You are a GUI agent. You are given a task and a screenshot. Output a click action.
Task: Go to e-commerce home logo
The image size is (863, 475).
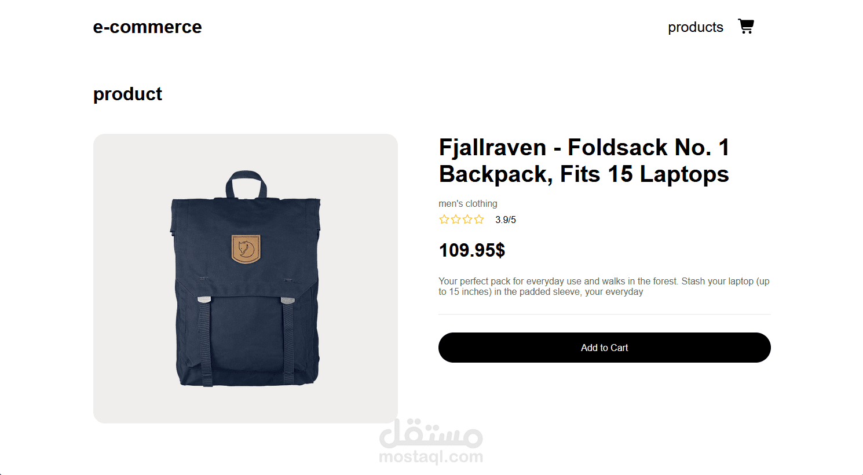[x=147, y=27]
